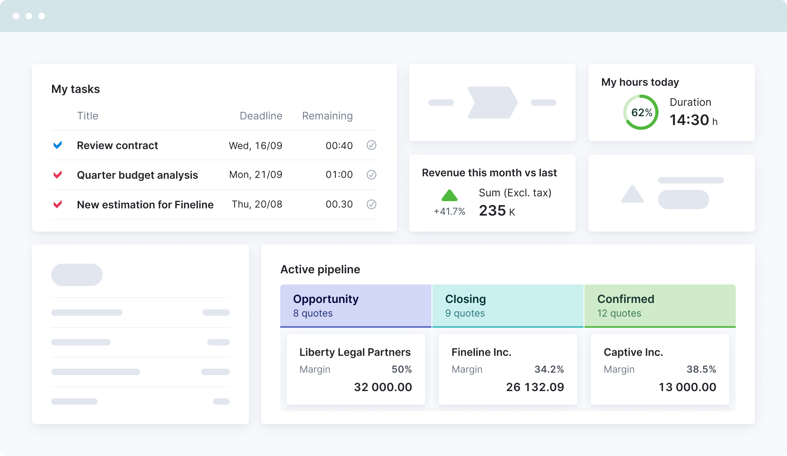Open the Confirmed pipeline stage column
Screen dimensions: 787x456
660,306
